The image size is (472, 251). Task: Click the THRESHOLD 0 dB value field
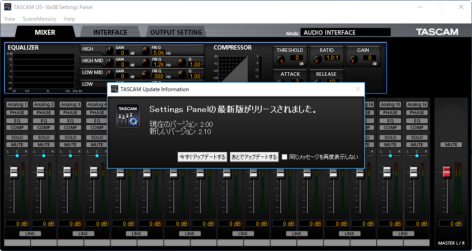[297, 57]
